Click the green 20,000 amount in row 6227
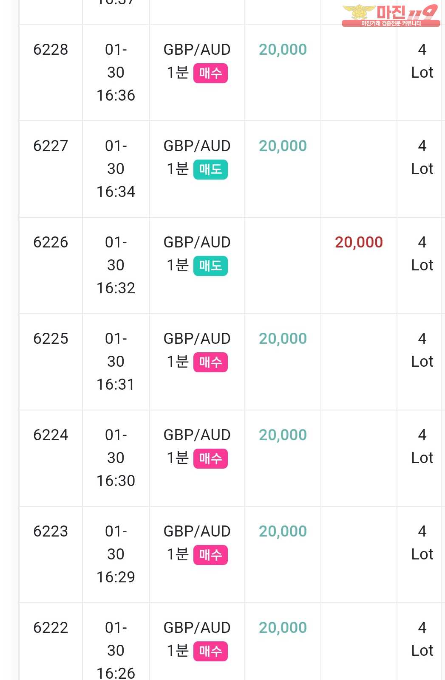This screenshot has height=680, width=445. pos(283,146)
